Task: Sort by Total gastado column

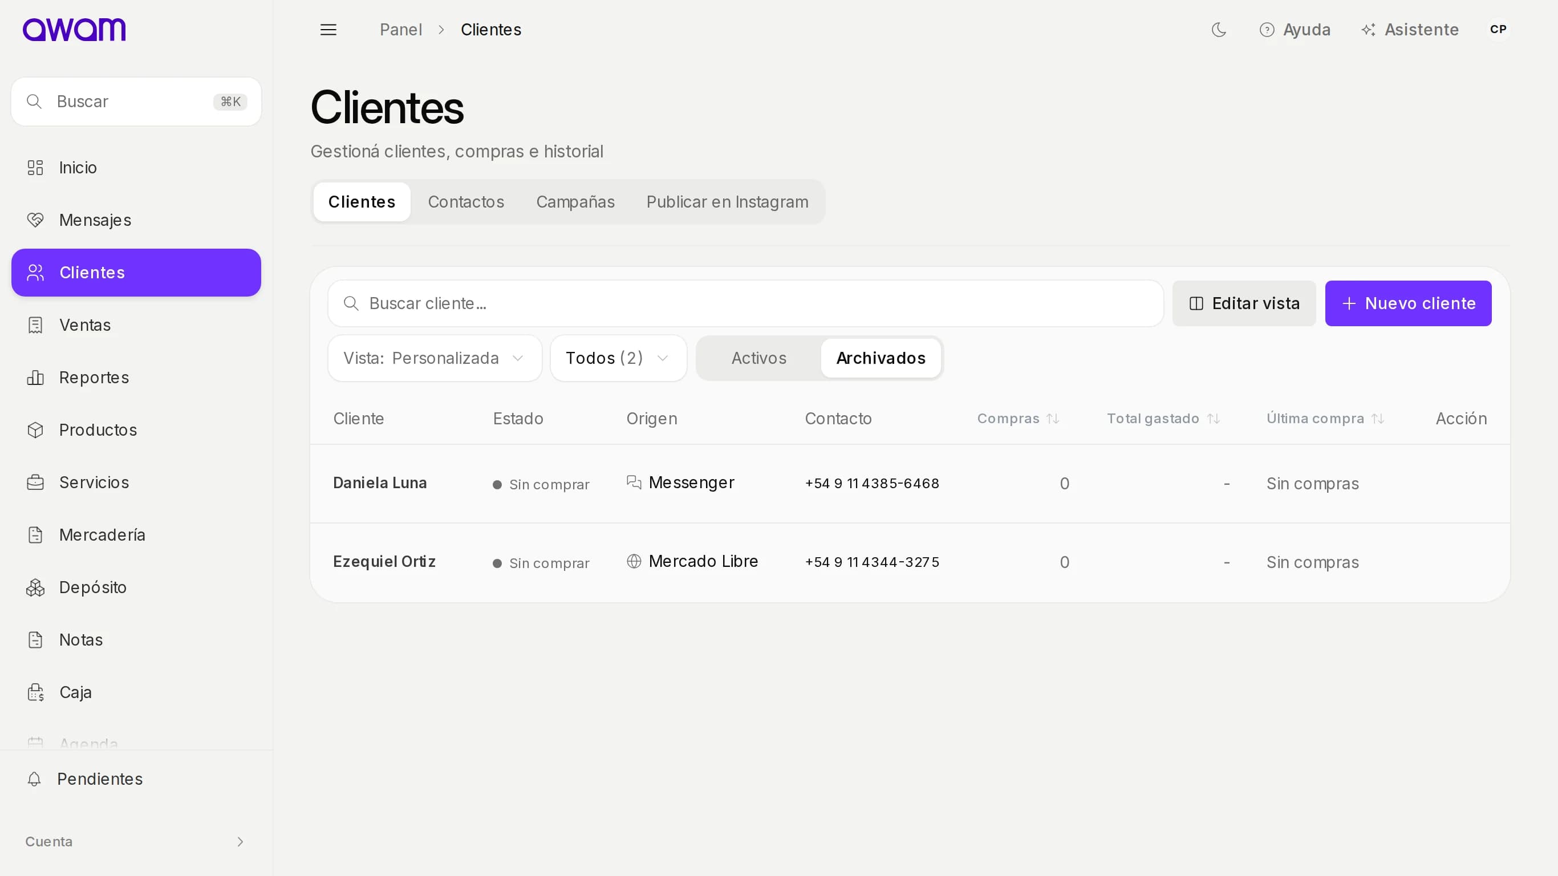Action: point(1164,419)
